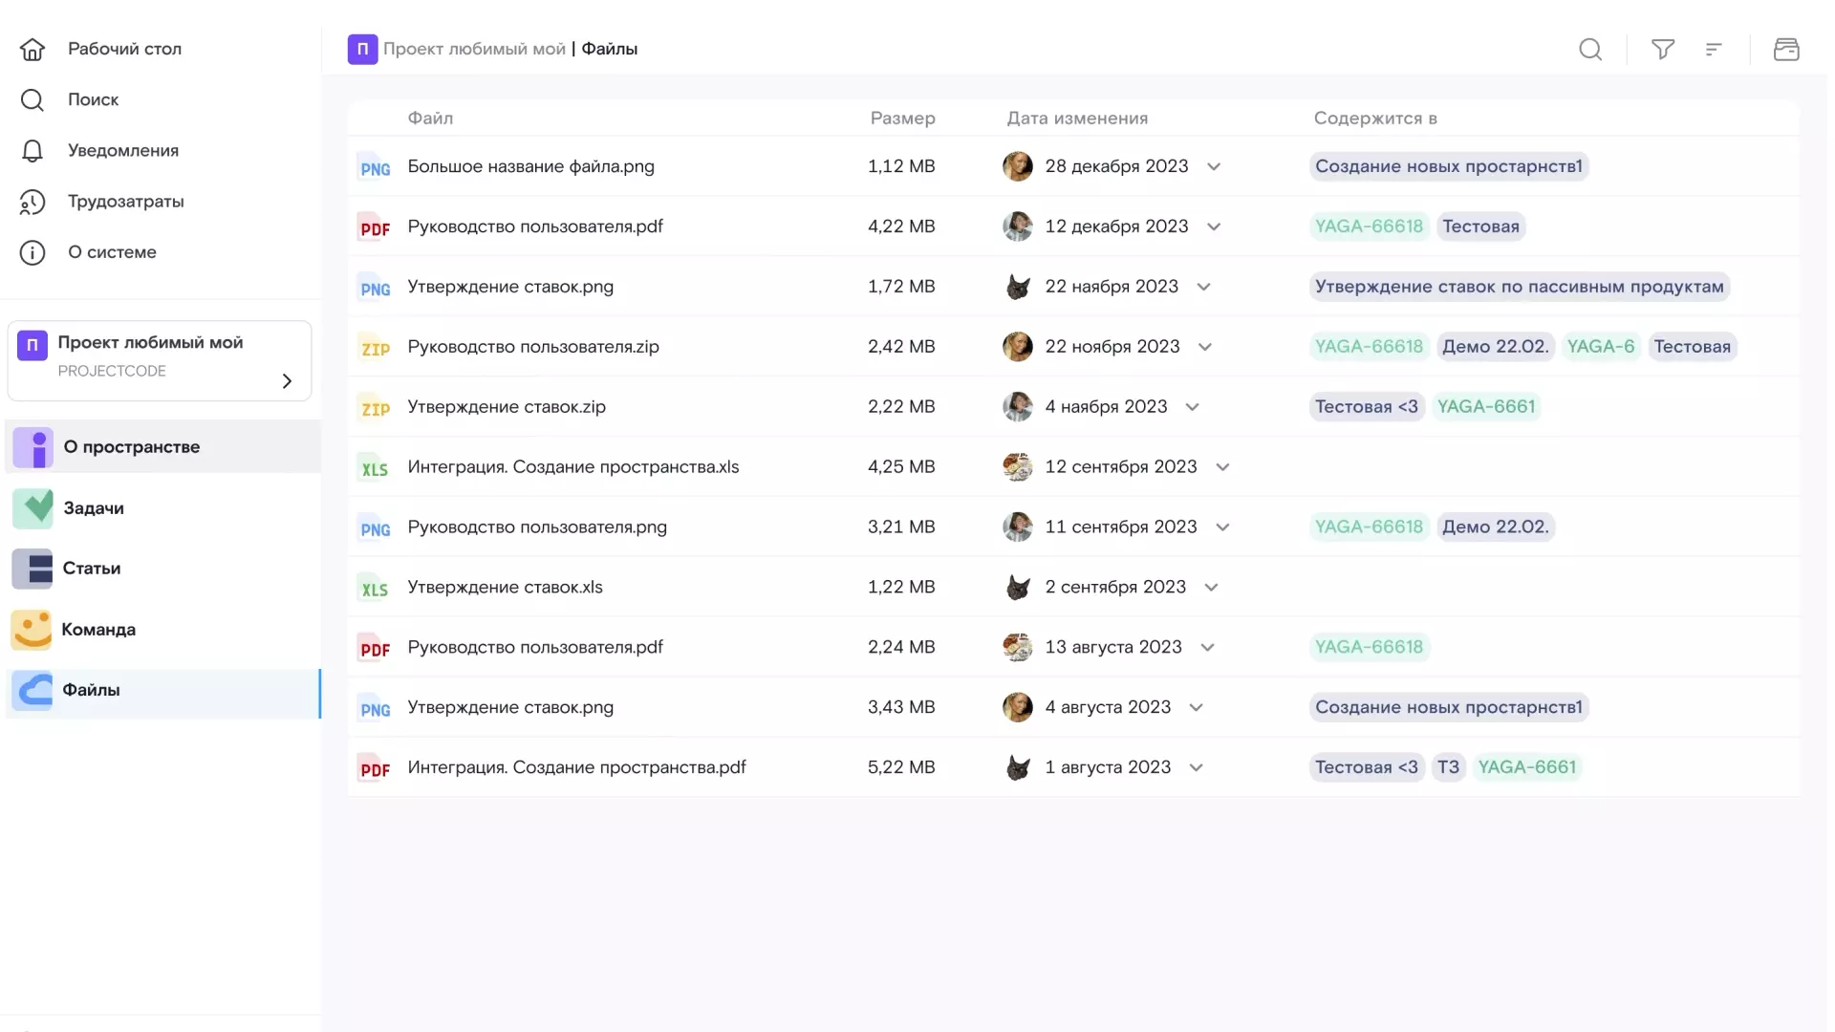
Task: Open the dropdown beside 1 августа 2023
Action: click(x=1196, y=768)
